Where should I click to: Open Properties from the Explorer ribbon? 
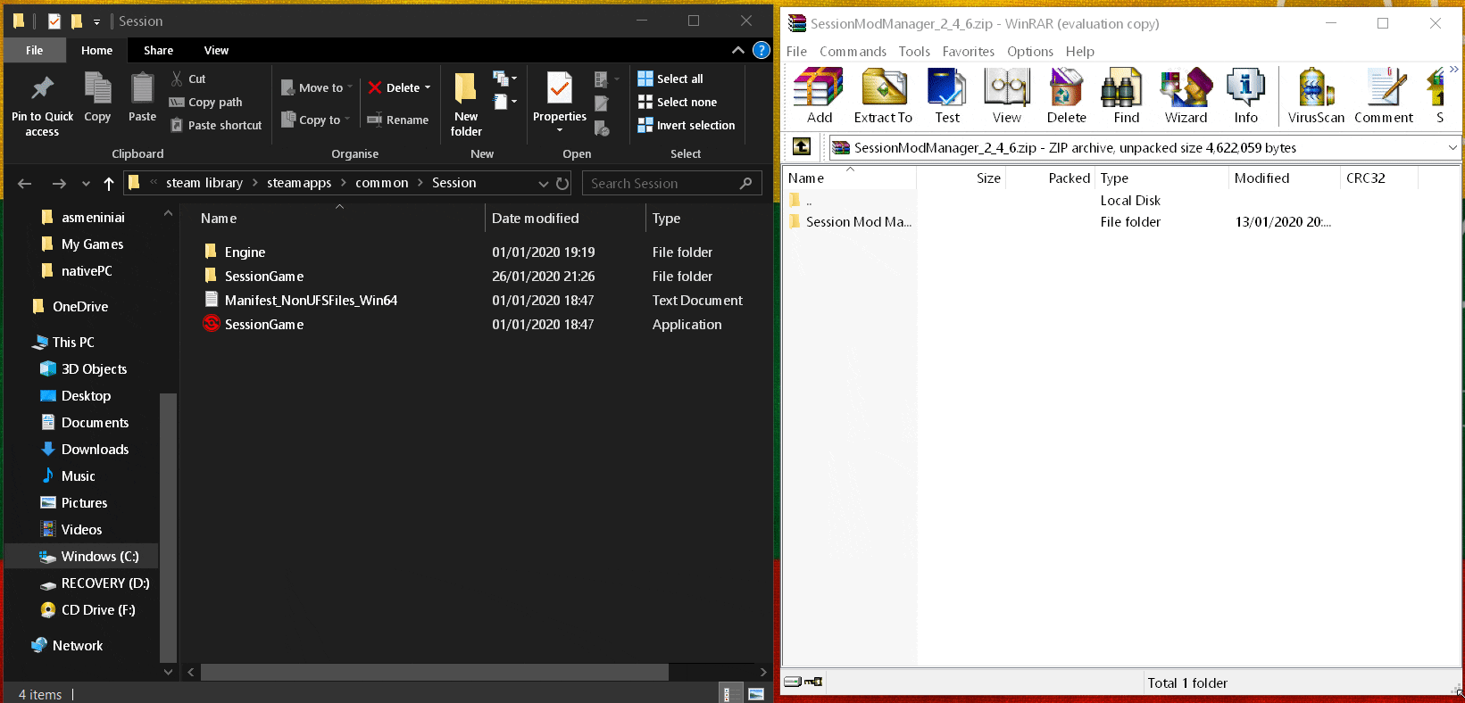560,103
